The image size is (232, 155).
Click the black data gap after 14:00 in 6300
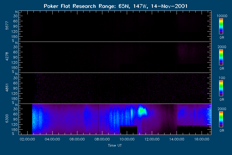point(194,130)
